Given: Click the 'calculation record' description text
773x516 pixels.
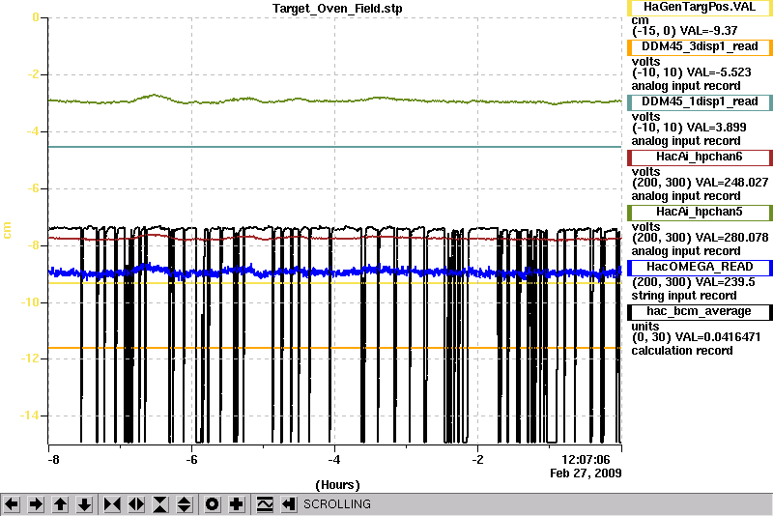Looking at the screenshot, I should [682, 351].
